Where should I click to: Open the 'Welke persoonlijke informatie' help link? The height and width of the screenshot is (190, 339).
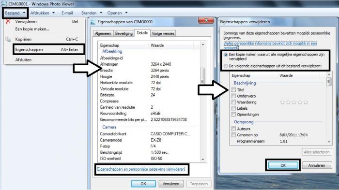[x=270, y=45]
